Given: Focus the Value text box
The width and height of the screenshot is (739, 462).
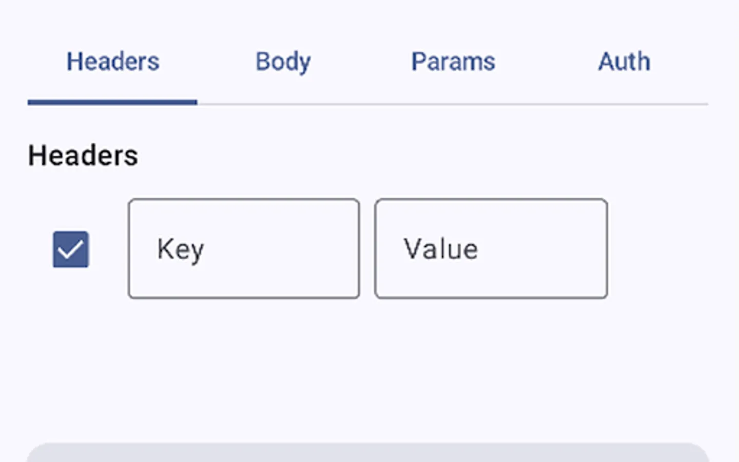Looking at the screenshot, I should point(491,249).
